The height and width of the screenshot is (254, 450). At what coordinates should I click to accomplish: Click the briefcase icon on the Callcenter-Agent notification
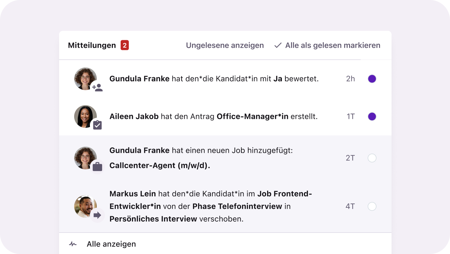[97, 167]
